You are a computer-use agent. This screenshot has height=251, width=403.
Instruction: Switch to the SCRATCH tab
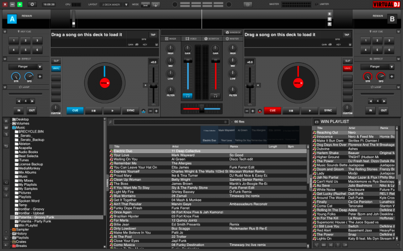pyautogui.click(x=212, y=39)
